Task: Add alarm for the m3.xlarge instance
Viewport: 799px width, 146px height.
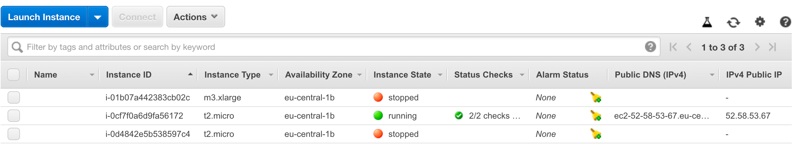Action: 595,97
